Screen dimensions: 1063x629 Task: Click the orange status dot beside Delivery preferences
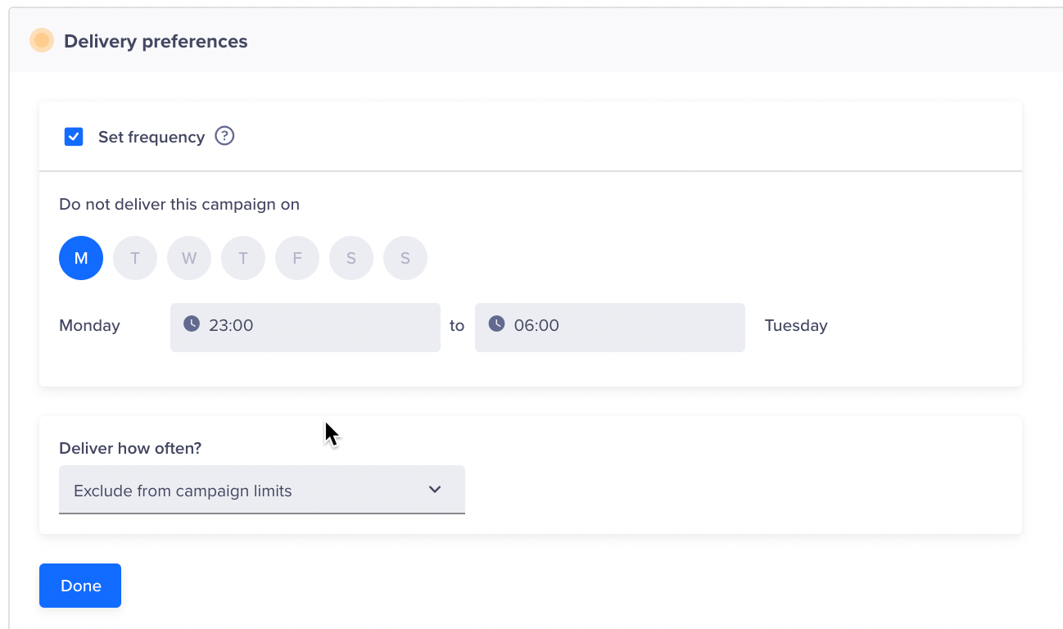(42, 40)
